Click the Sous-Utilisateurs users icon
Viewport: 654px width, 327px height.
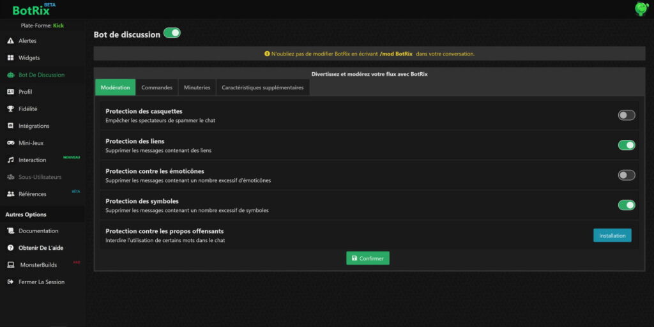11,178
